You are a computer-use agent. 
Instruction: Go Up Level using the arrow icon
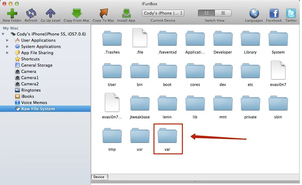[x=51, y=13]
